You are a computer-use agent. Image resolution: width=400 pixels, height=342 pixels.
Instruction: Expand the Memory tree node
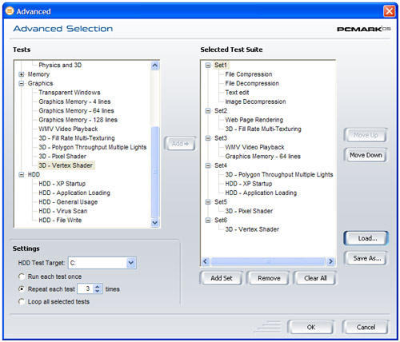tap(22, 74)
